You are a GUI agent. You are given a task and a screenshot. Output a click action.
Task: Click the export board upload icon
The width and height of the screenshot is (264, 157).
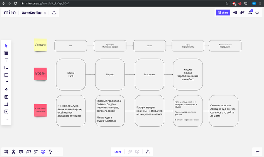tap(54, 12)
